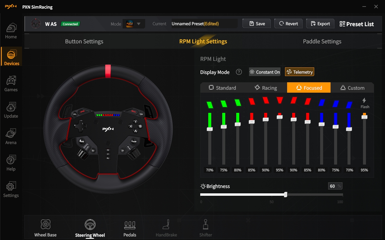Open the Preset List panel
The height and width of the screenshot is (240, 385).
tap(356, 24)
